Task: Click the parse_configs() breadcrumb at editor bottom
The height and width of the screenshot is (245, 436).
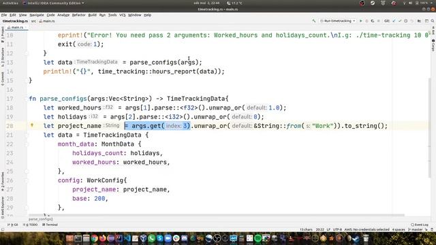Action: tap(41, 219)
